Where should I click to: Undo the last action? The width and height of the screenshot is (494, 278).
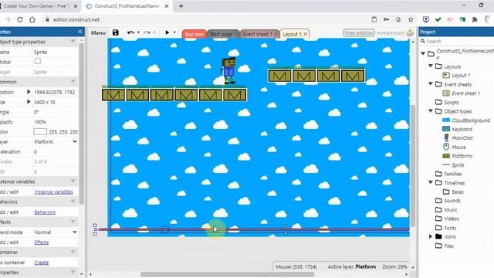click(130, 32)
